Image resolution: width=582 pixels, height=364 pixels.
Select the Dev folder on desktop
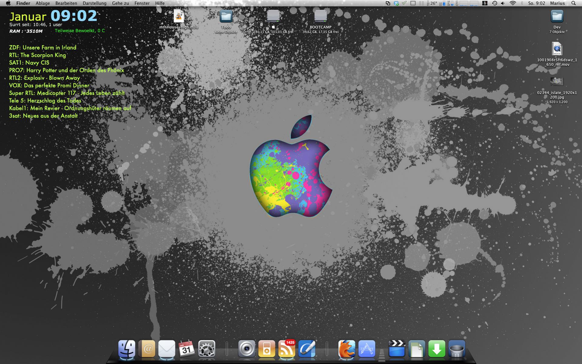point(557,16)
